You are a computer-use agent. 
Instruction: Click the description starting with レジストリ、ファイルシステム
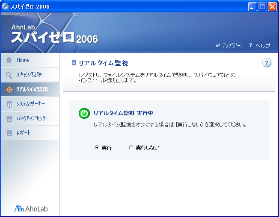point(157,78)
